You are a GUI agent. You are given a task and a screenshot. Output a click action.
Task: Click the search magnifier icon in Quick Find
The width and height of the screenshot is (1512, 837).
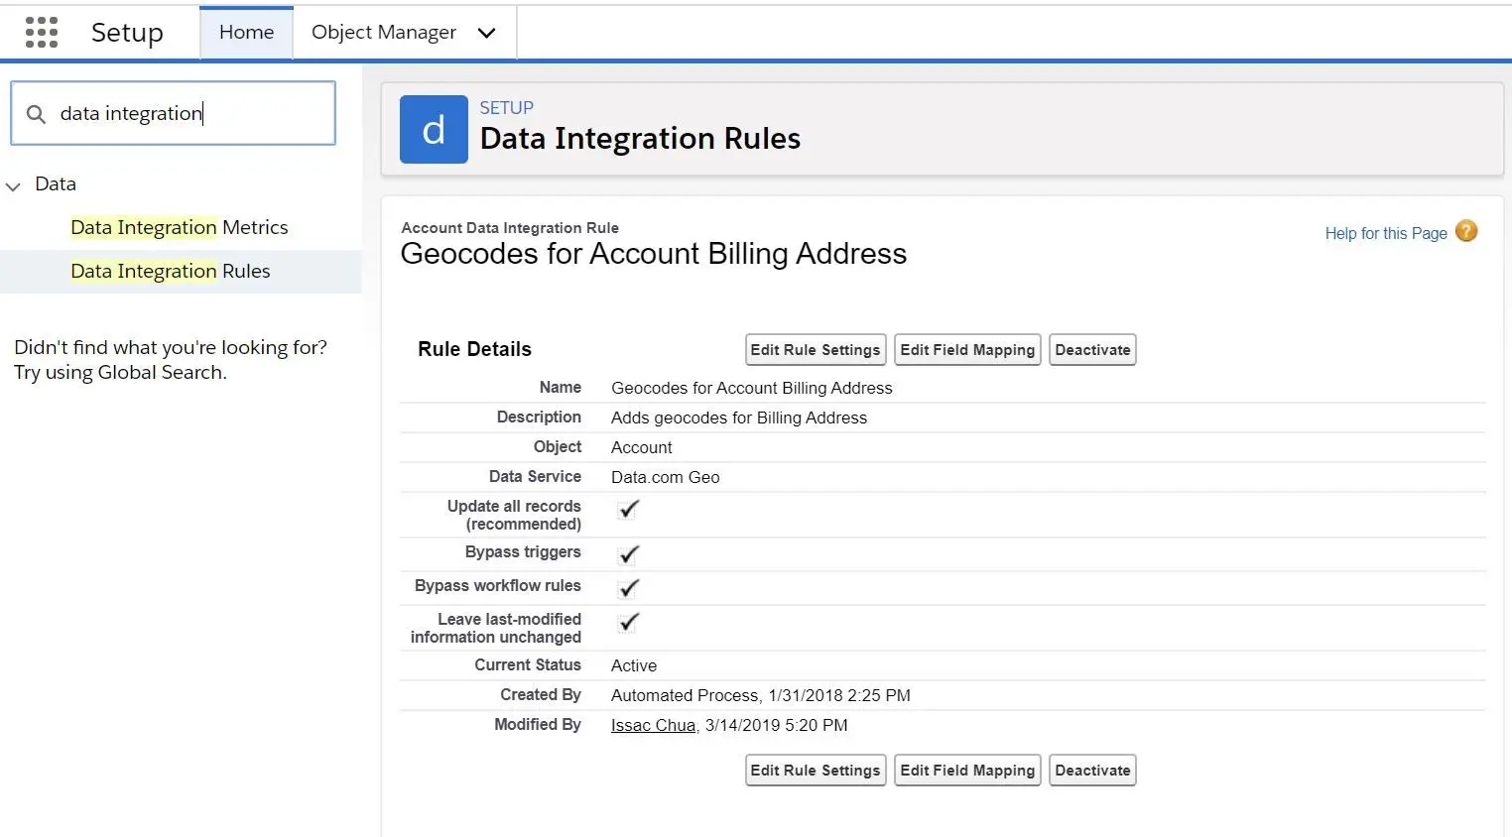[36, 114]
